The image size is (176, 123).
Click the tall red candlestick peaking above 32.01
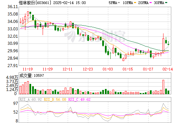(163, 43)
